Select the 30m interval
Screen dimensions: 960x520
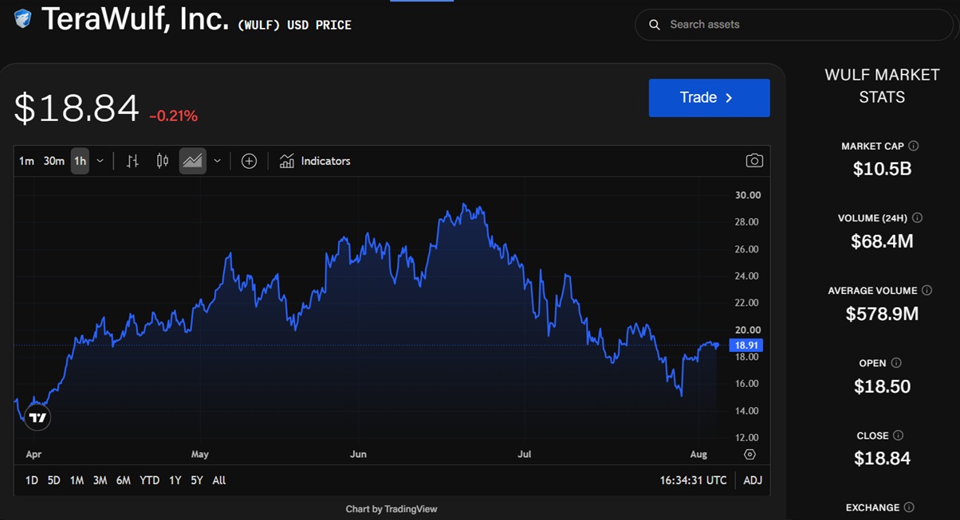(53, 161)
